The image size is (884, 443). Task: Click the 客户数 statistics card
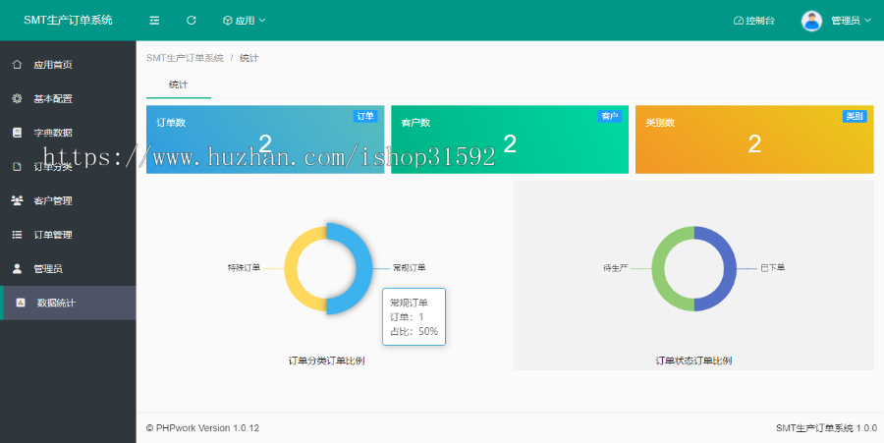pos(510,139)
